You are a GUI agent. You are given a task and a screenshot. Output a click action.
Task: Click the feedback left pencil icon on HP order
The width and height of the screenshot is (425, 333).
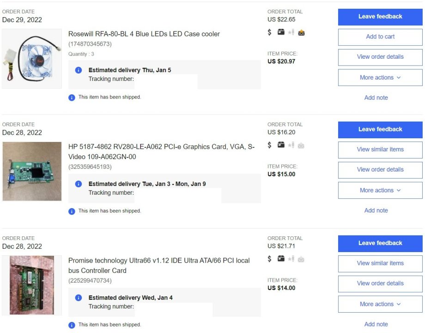[x=291, y=145]
